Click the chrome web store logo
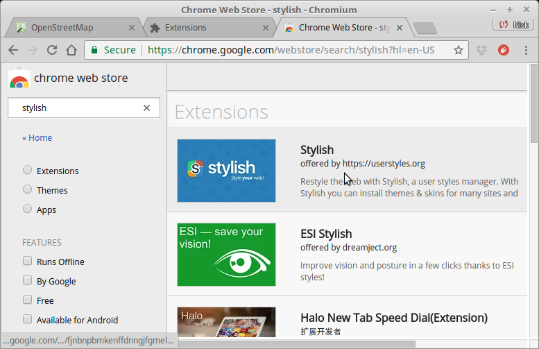The height and width of the screenshot is (349, 539). pyautogui.click(x=19, y=78)
